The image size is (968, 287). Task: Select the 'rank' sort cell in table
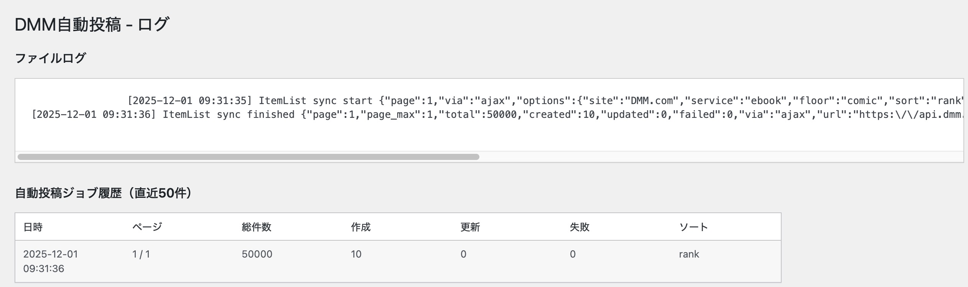click(x=689, y=254)
